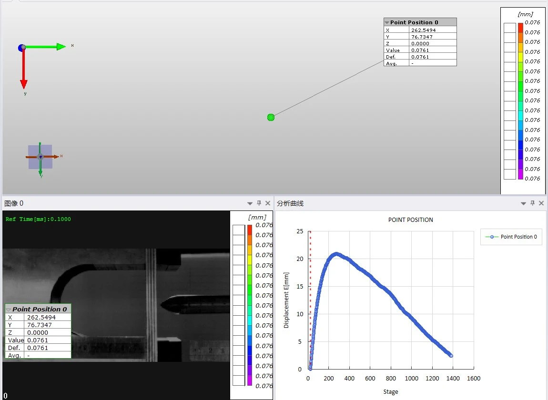Click the 分析曲线 panel title
The width and height of the screenshot is (548, 400).
290,203
